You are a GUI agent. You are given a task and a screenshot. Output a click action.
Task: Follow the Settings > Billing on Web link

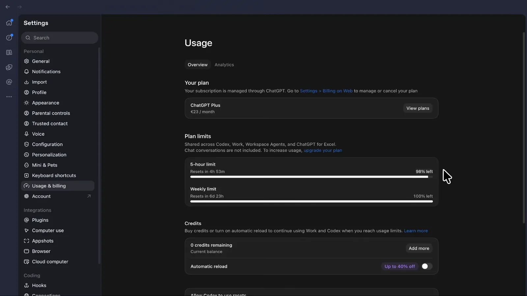[326, 91]
